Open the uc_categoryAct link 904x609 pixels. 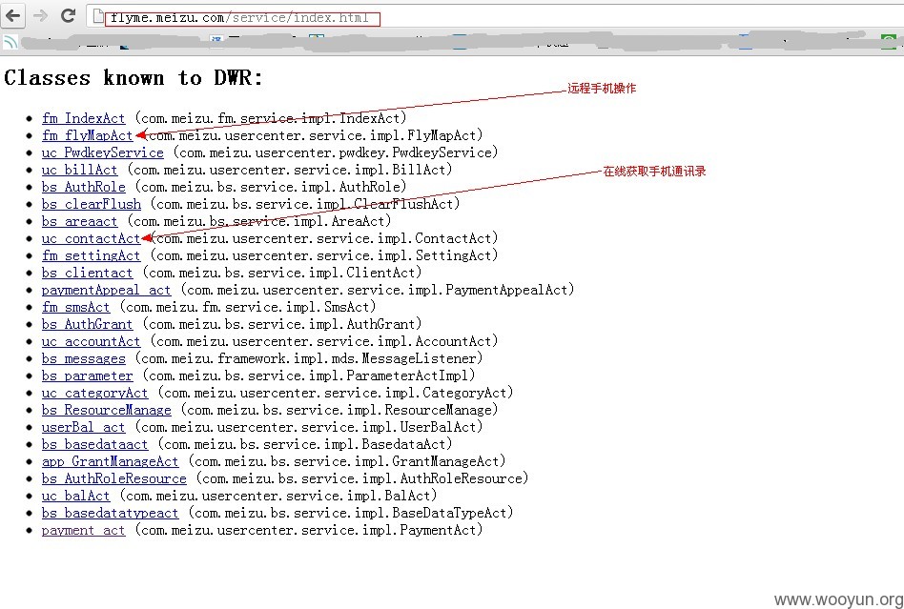coord(94,393)
